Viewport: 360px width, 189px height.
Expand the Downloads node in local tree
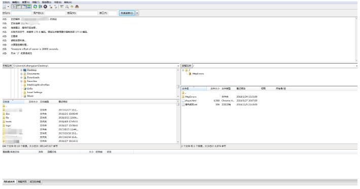point(21,77)
